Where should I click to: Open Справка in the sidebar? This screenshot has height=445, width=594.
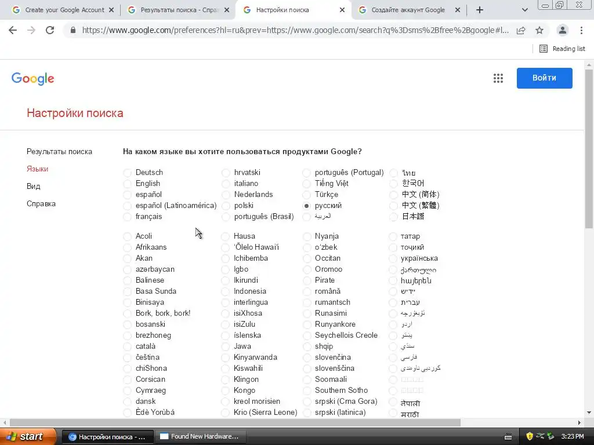tap(41, 203)
